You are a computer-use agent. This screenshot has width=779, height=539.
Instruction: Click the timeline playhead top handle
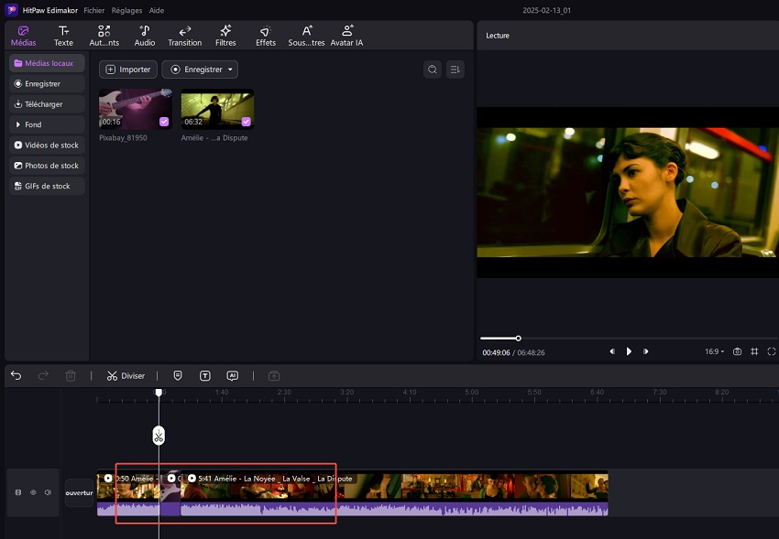coord(159,393)
